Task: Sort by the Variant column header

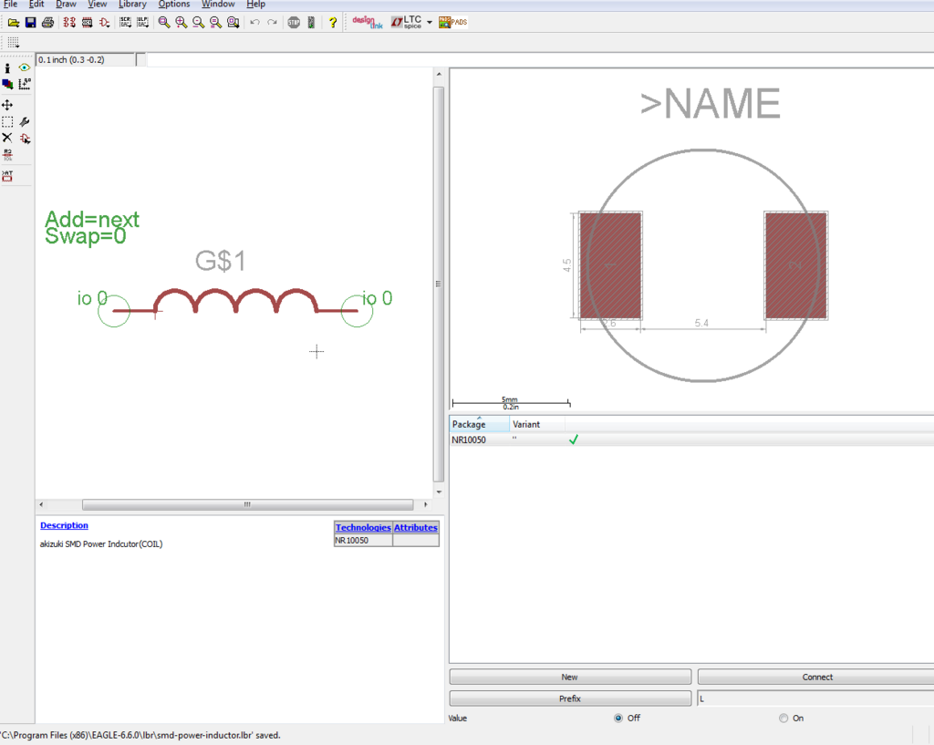Action: coord(537,424)
